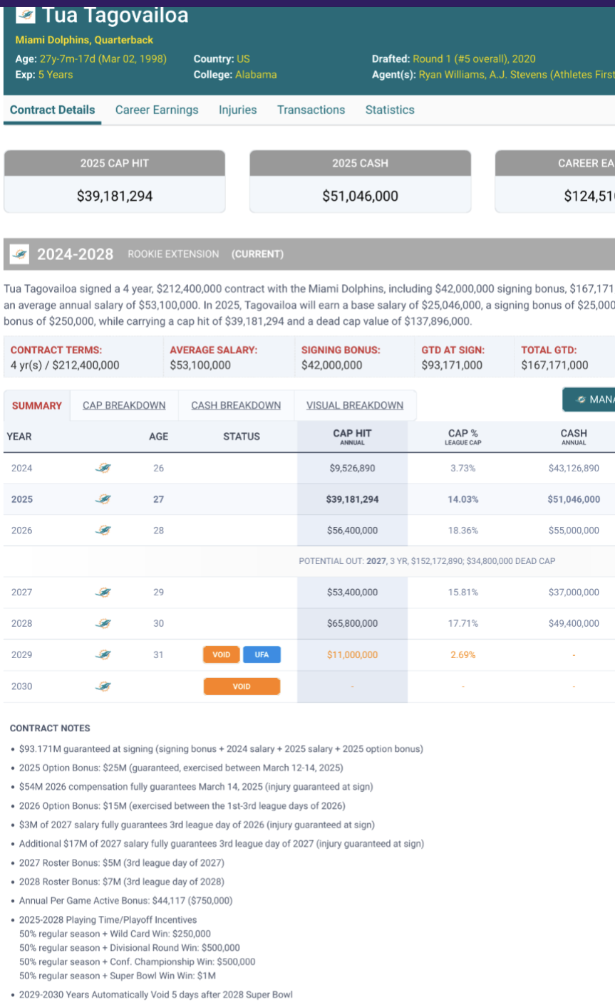Click the US country link
This screenshot has height=1007, width=615.
[243, 58]
